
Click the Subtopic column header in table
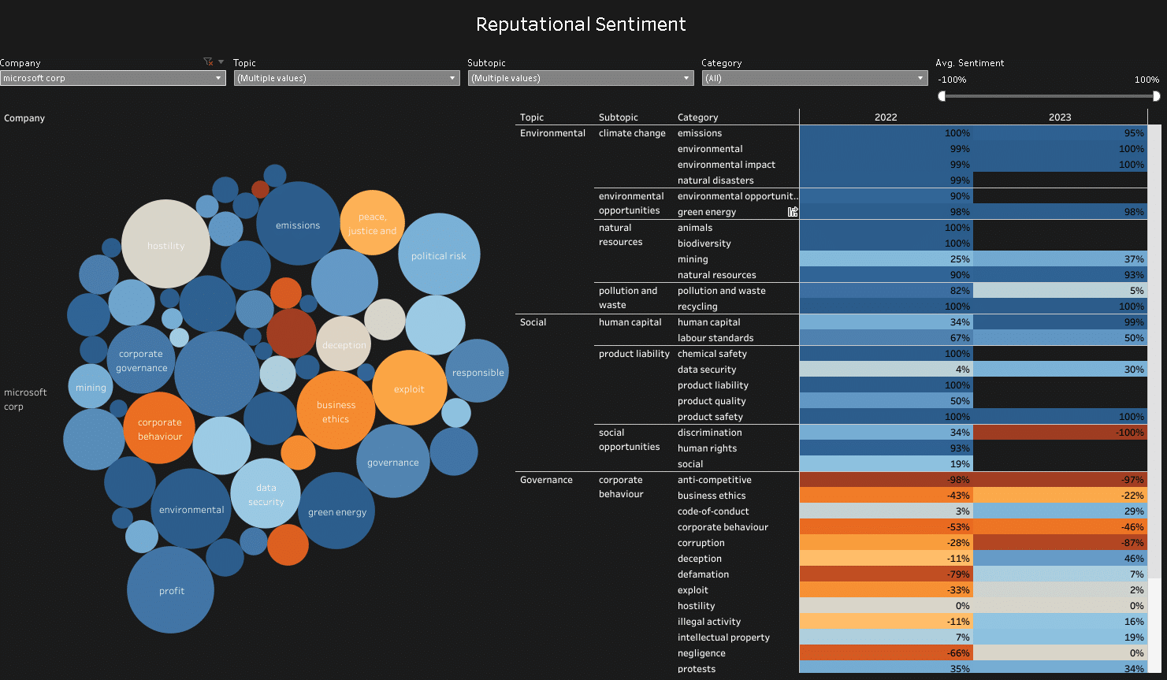point(619,117)
